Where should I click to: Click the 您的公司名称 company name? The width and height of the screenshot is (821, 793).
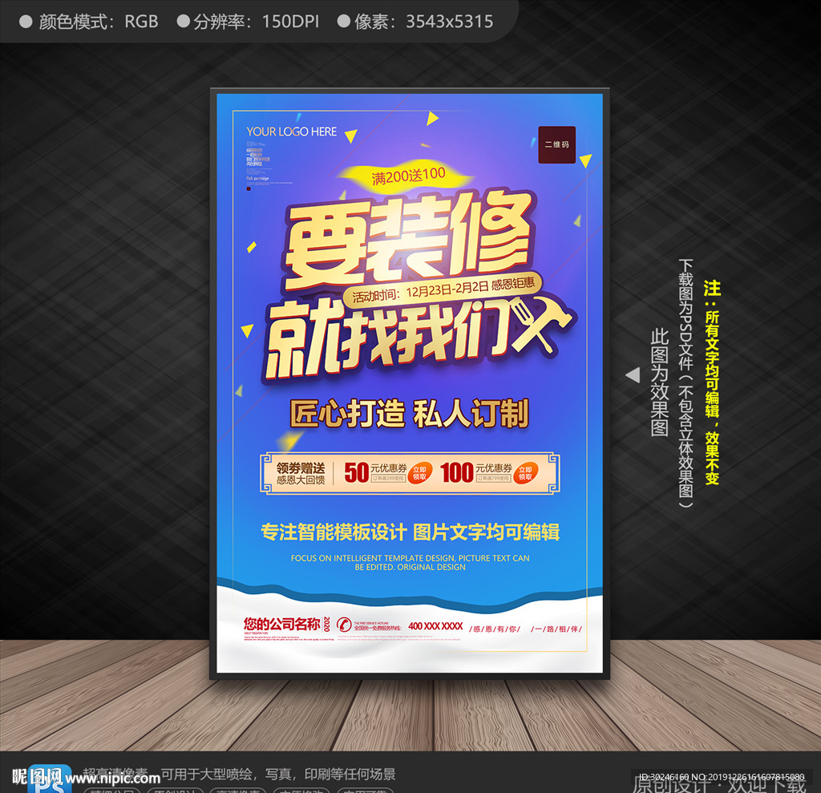point(281,624)
